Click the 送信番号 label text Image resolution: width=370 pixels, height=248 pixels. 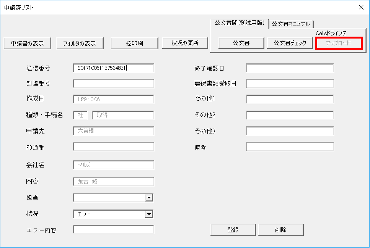(x=38, y=68)
